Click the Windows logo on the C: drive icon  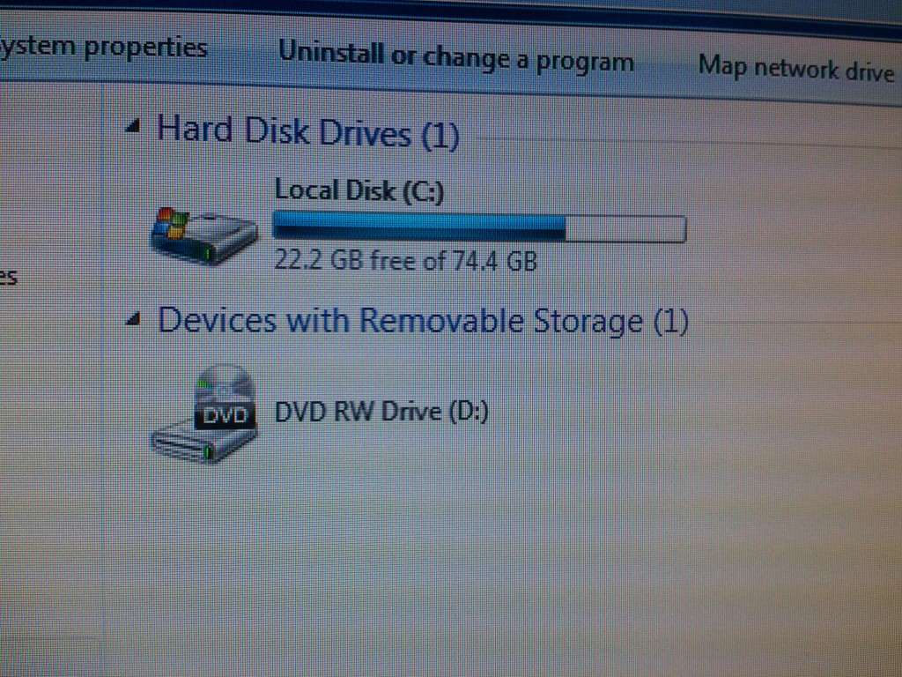(170, 223)
